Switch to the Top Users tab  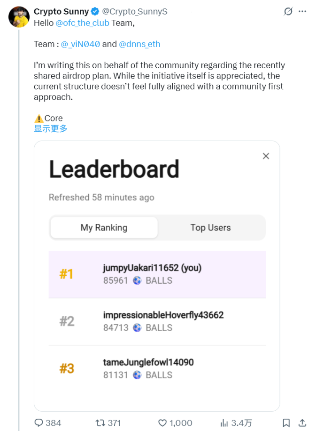coord(210,228)
